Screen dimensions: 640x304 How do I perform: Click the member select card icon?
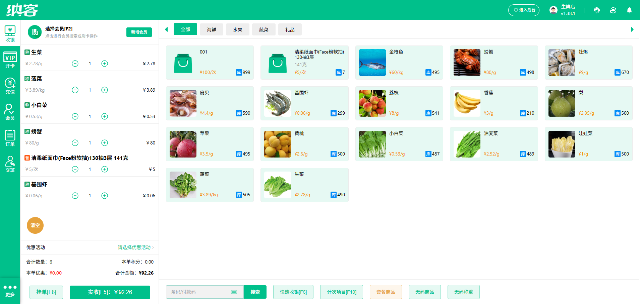[x=35, y=32]
